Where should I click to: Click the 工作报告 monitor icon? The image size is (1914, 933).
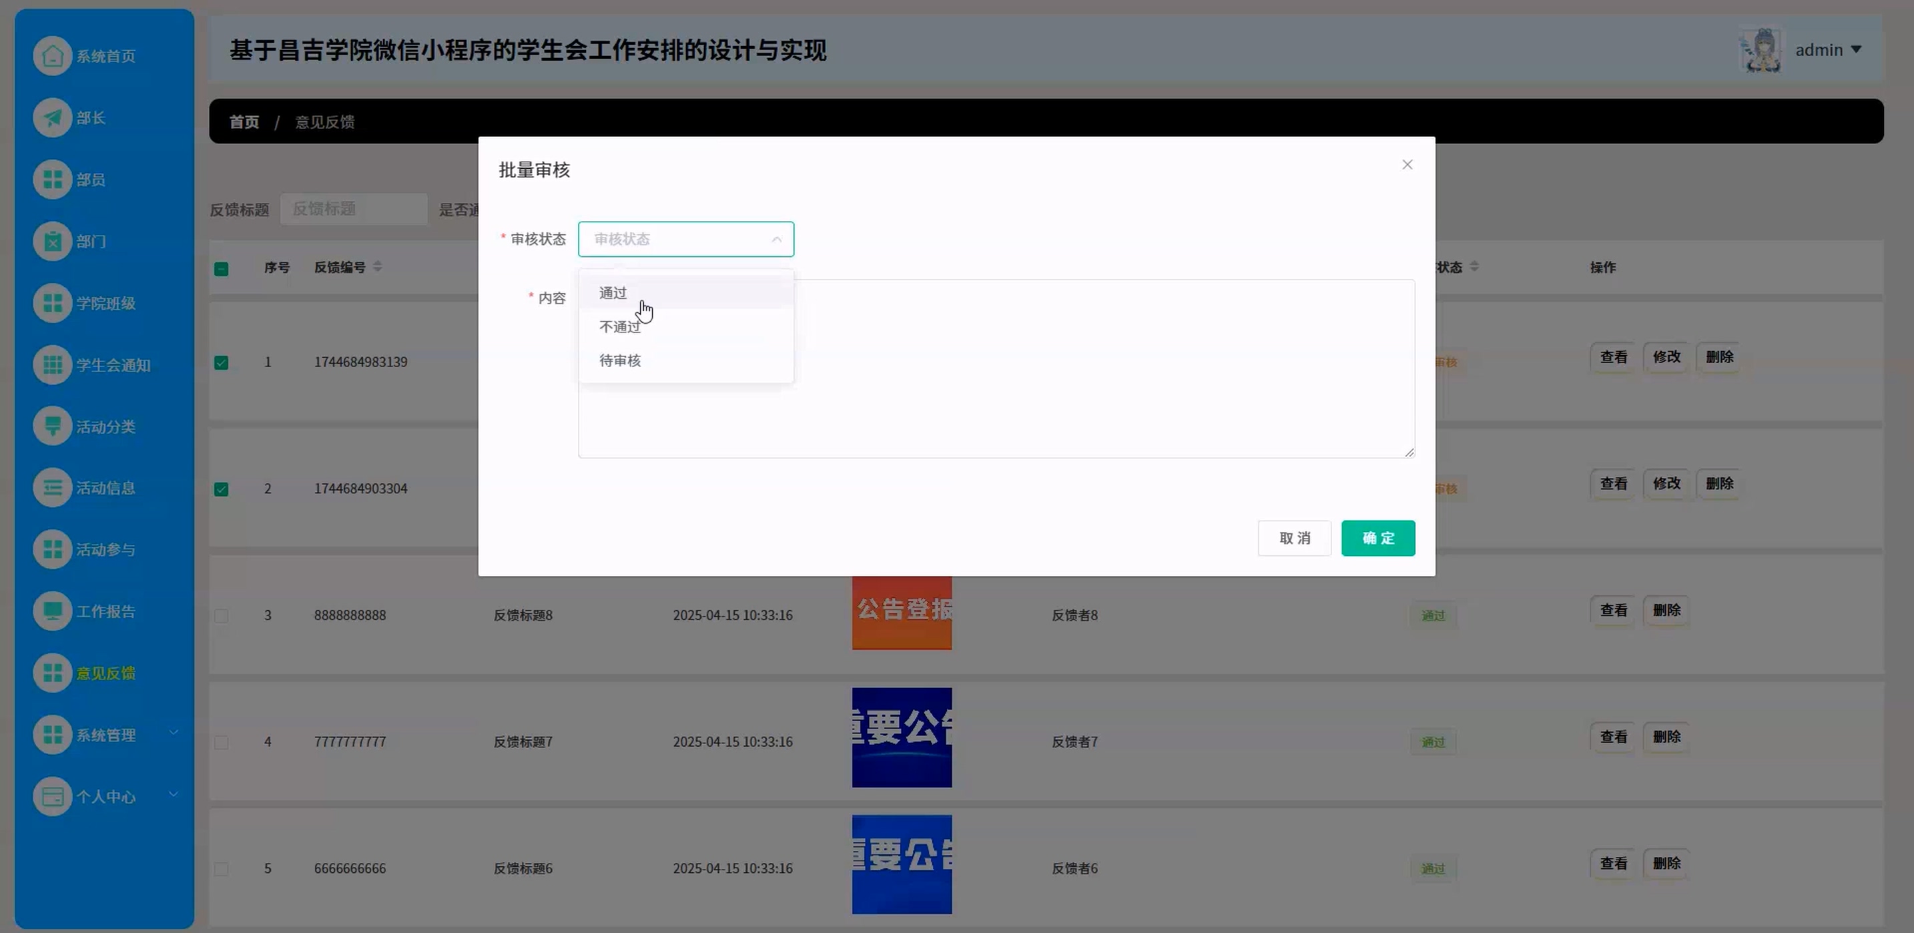tap(52, 611)
